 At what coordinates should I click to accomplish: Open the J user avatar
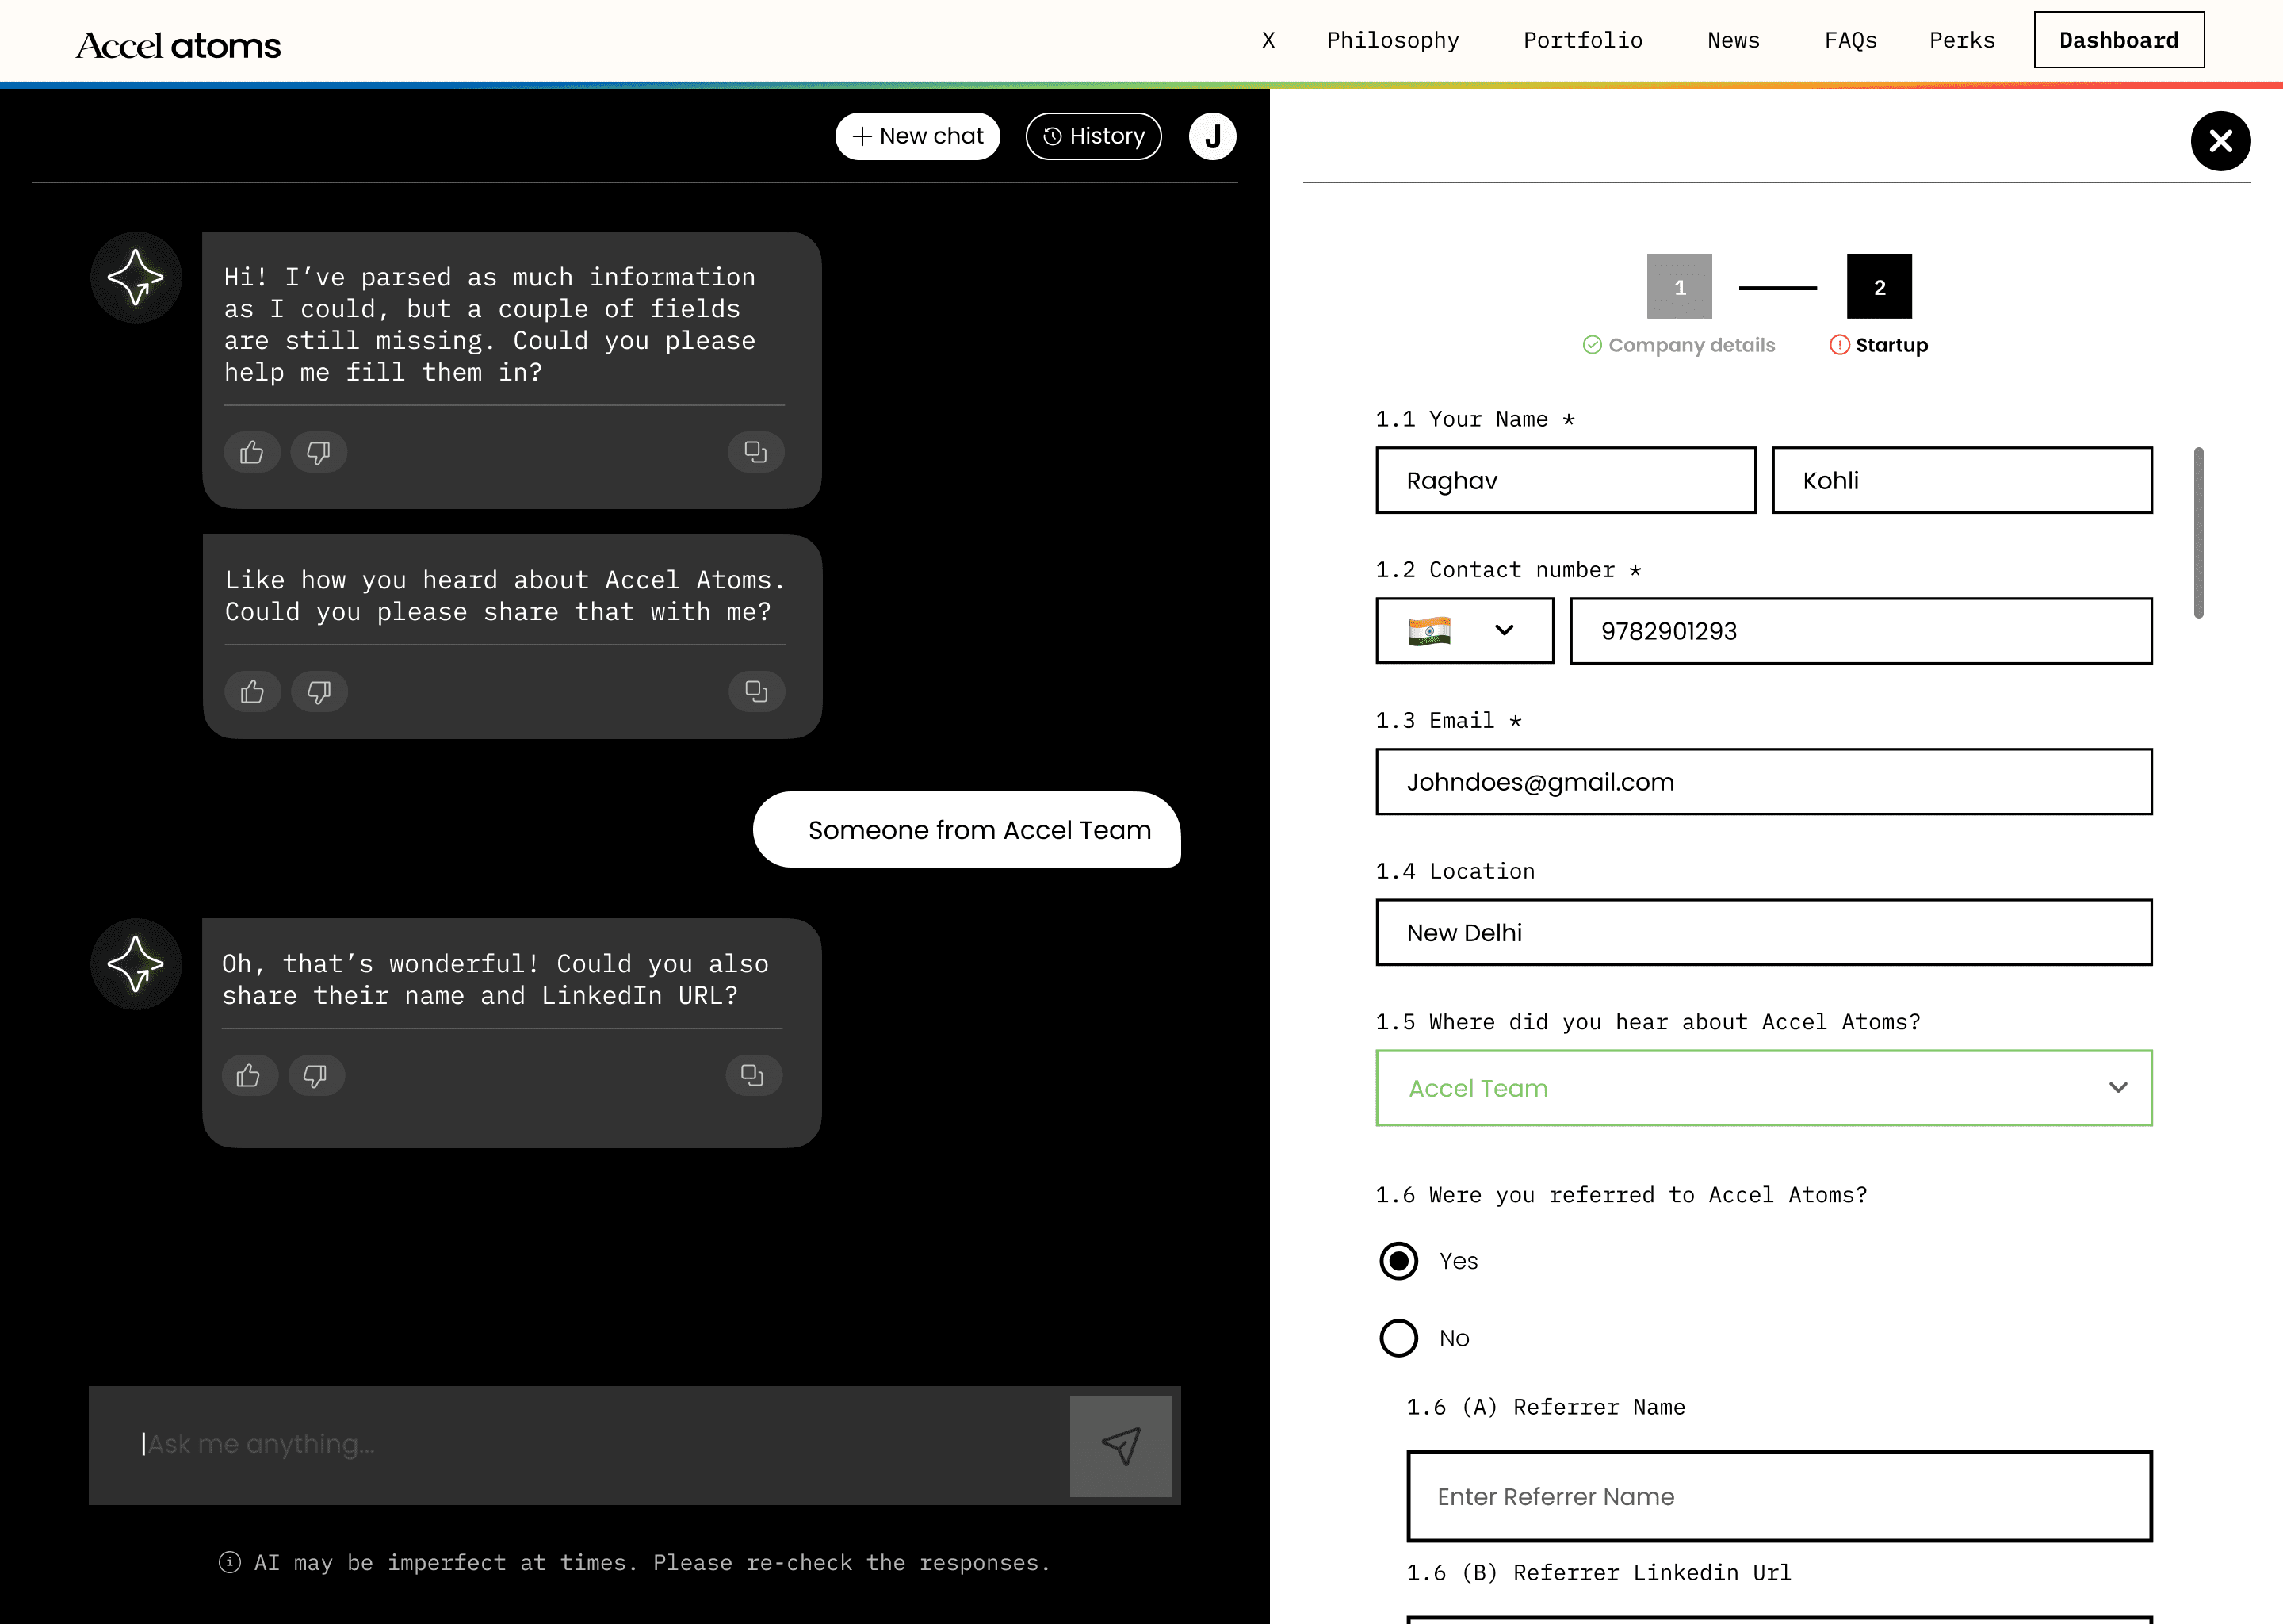click(x=1211, y=136)
